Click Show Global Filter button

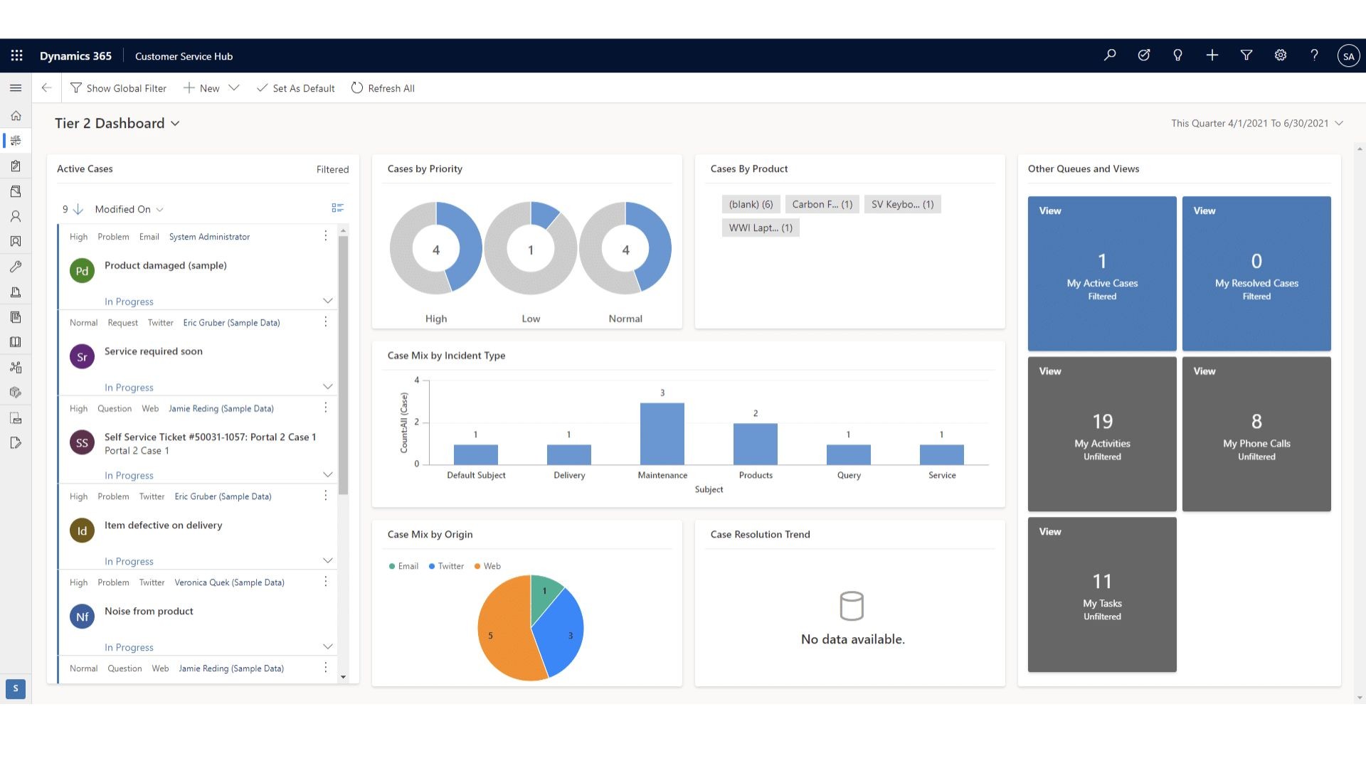click(x=118, y=88)
